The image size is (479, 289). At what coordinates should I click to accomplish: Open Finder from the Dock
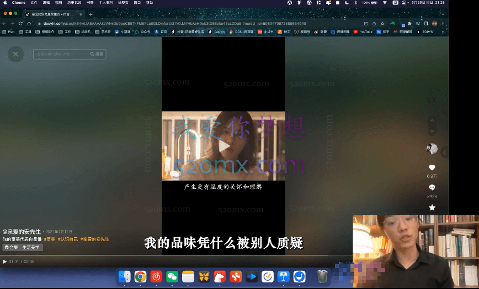[x=125, y=276]
